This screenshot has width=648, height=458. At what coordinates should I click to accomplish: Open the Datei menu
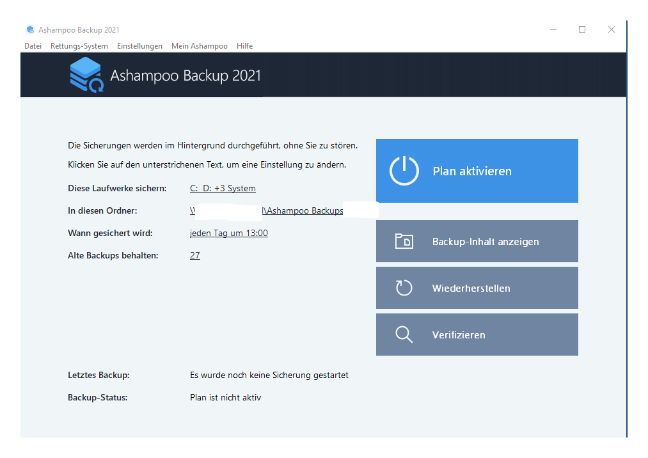(x=33, y=46)
